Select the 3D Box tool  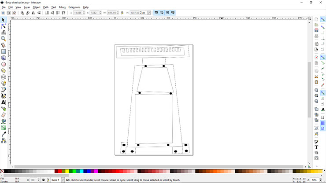tap(4, 58)
